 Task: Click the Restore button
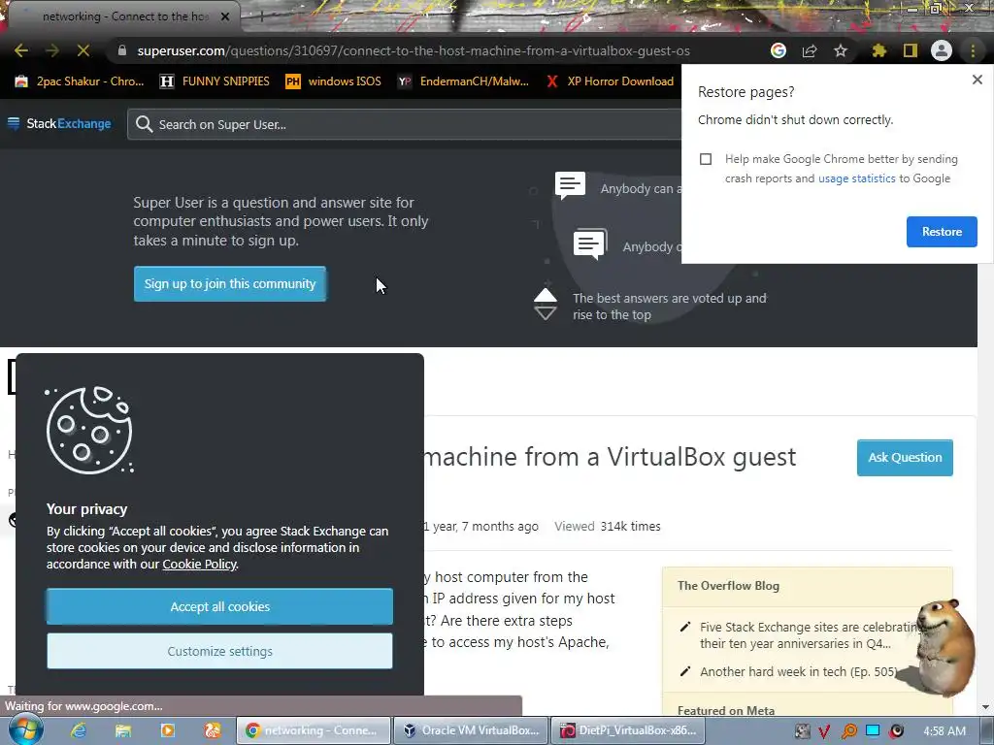click(942, 232)
